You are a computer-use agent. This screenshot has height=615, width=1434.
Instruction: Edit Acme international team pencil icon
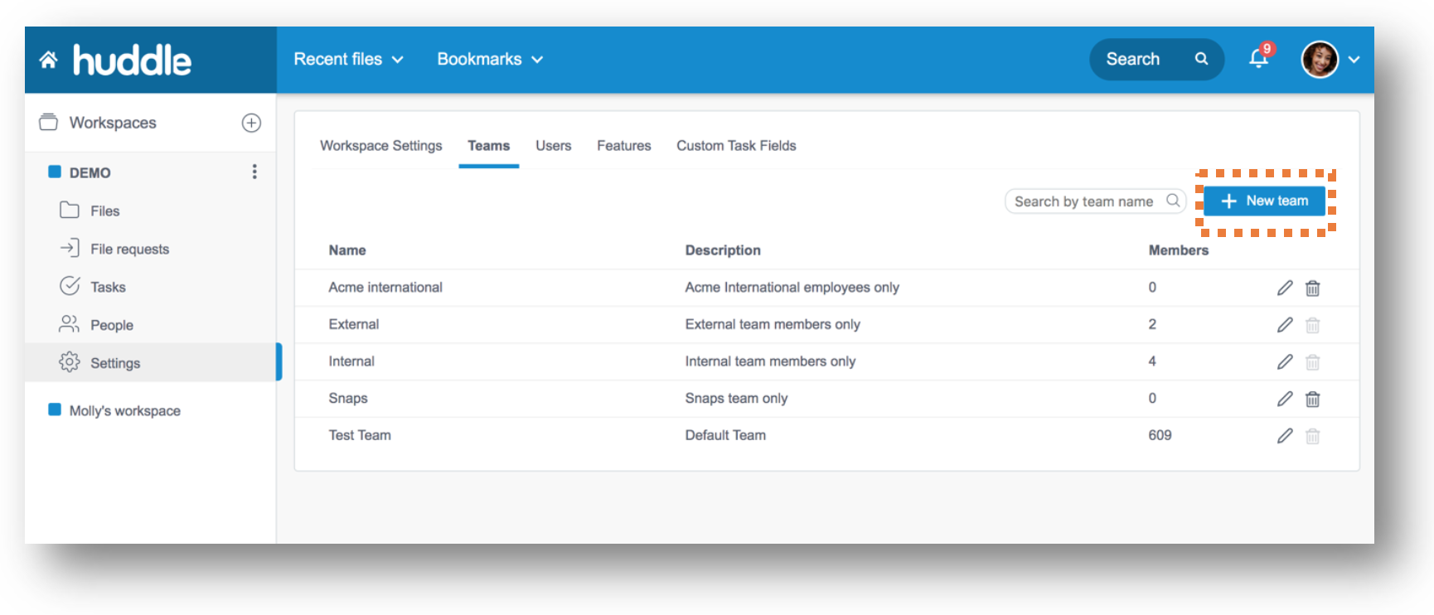tap(1285, 288)
